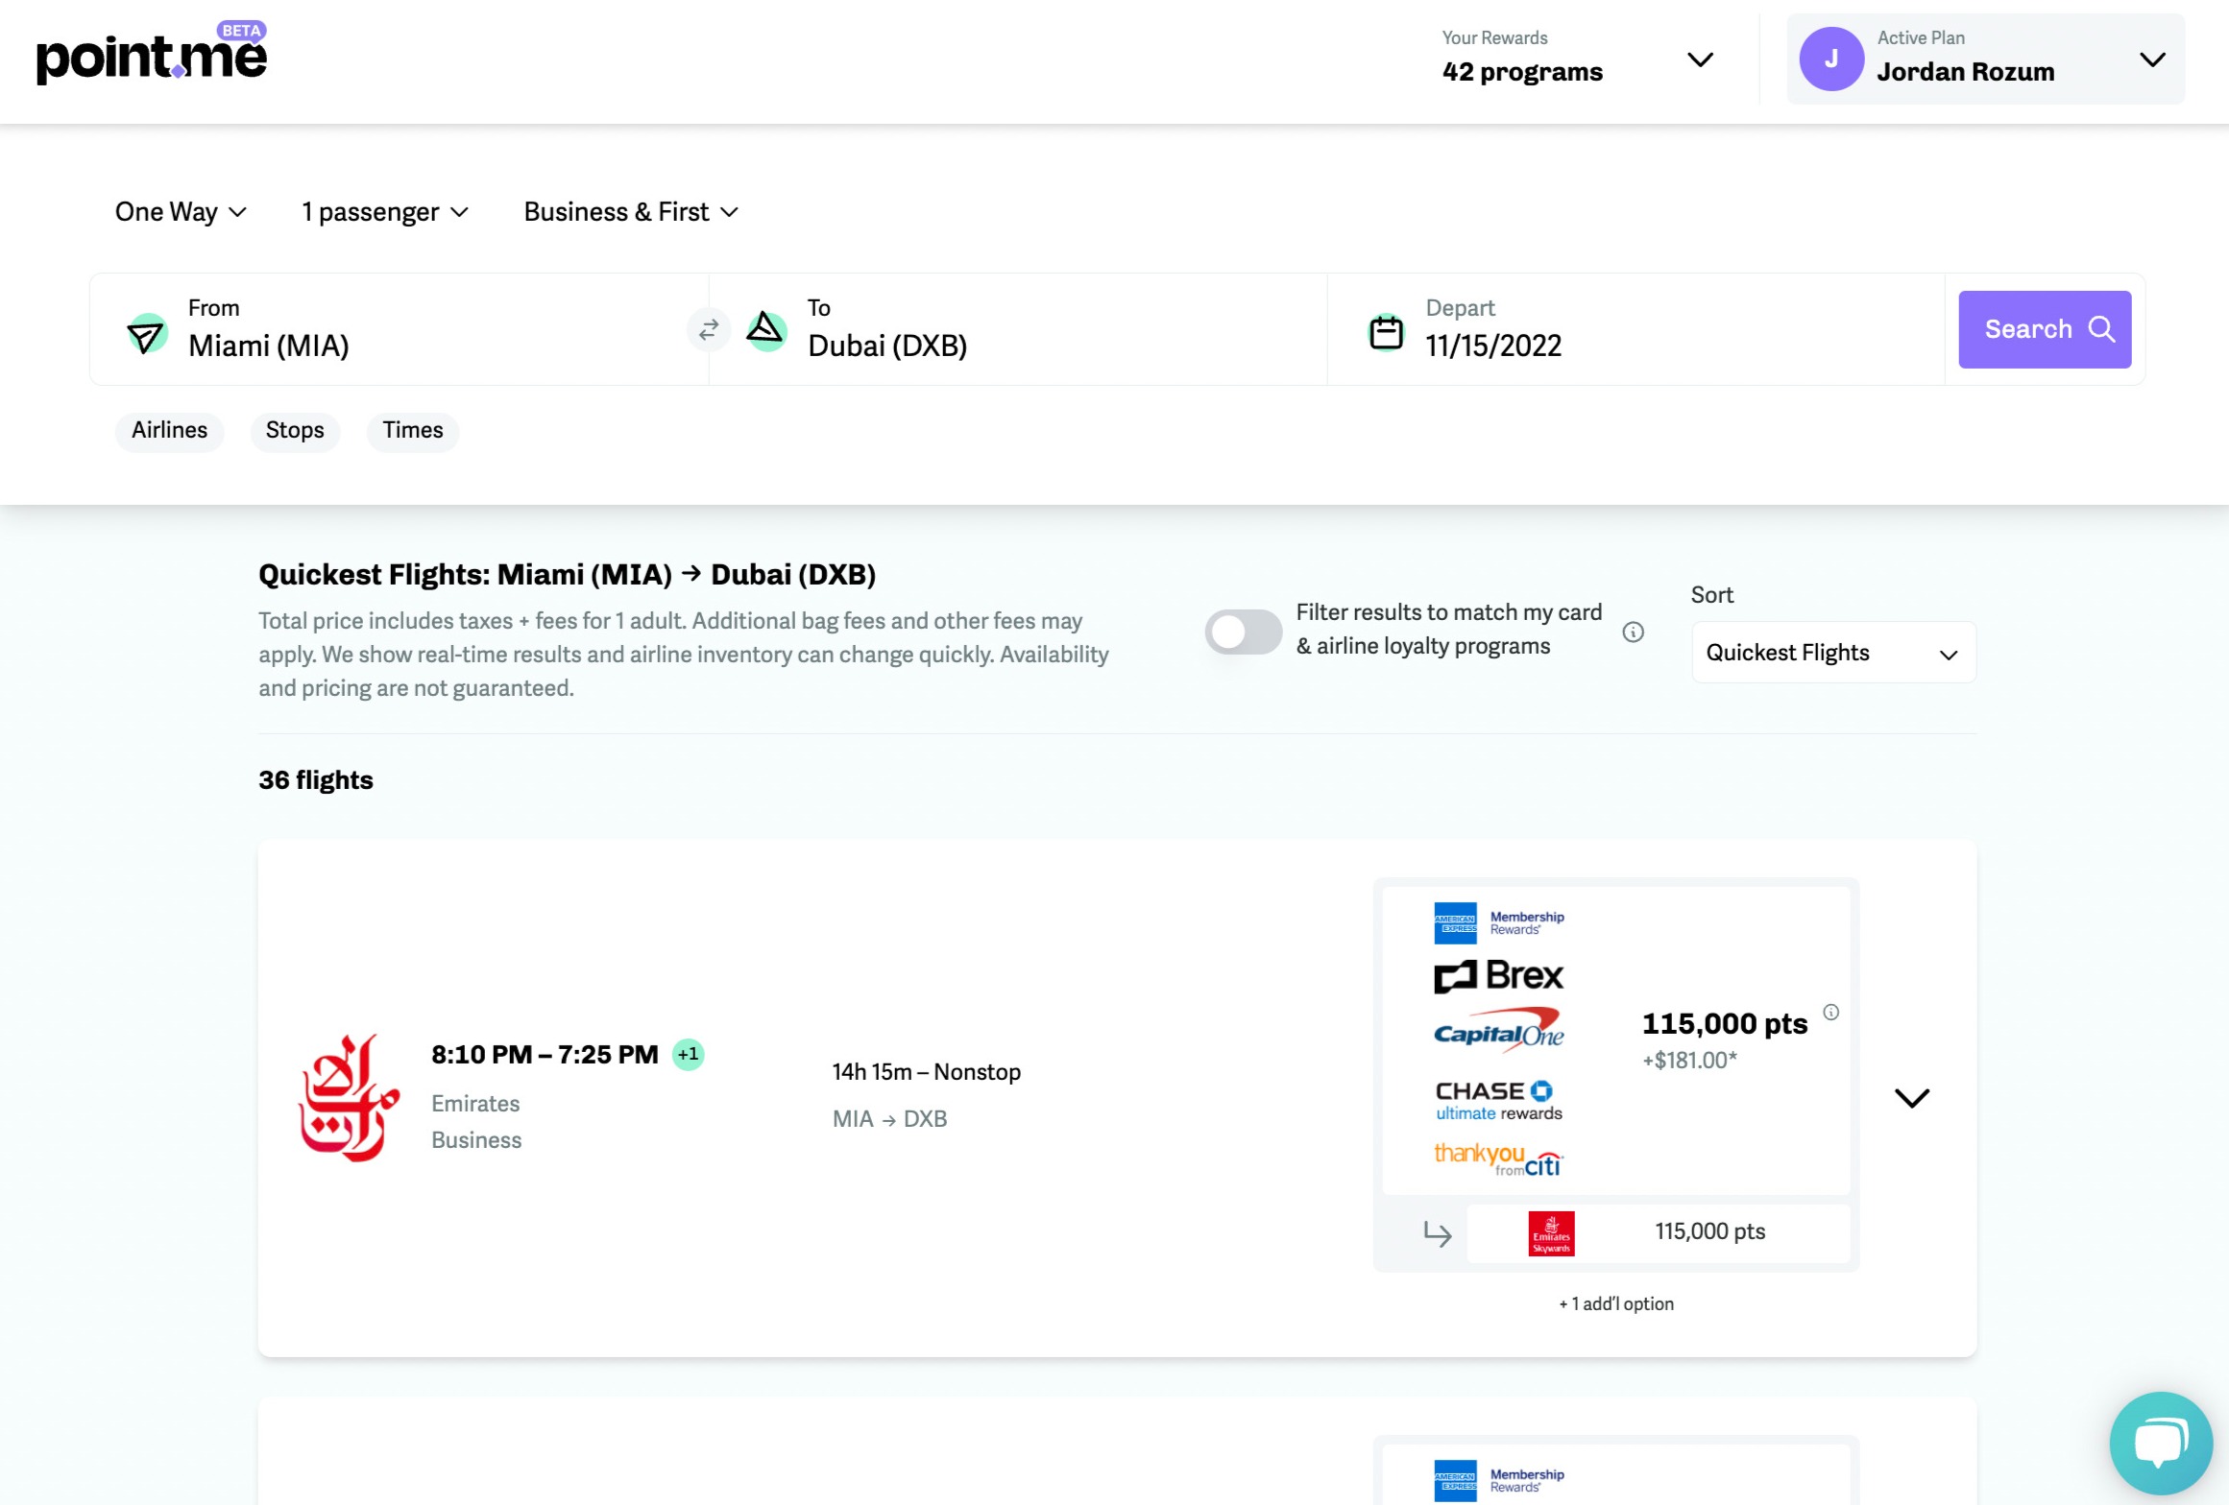Expand the Emirates flight details chevron
The width and height of the screenshot is (2229, 1505).
point(1911,1098)
